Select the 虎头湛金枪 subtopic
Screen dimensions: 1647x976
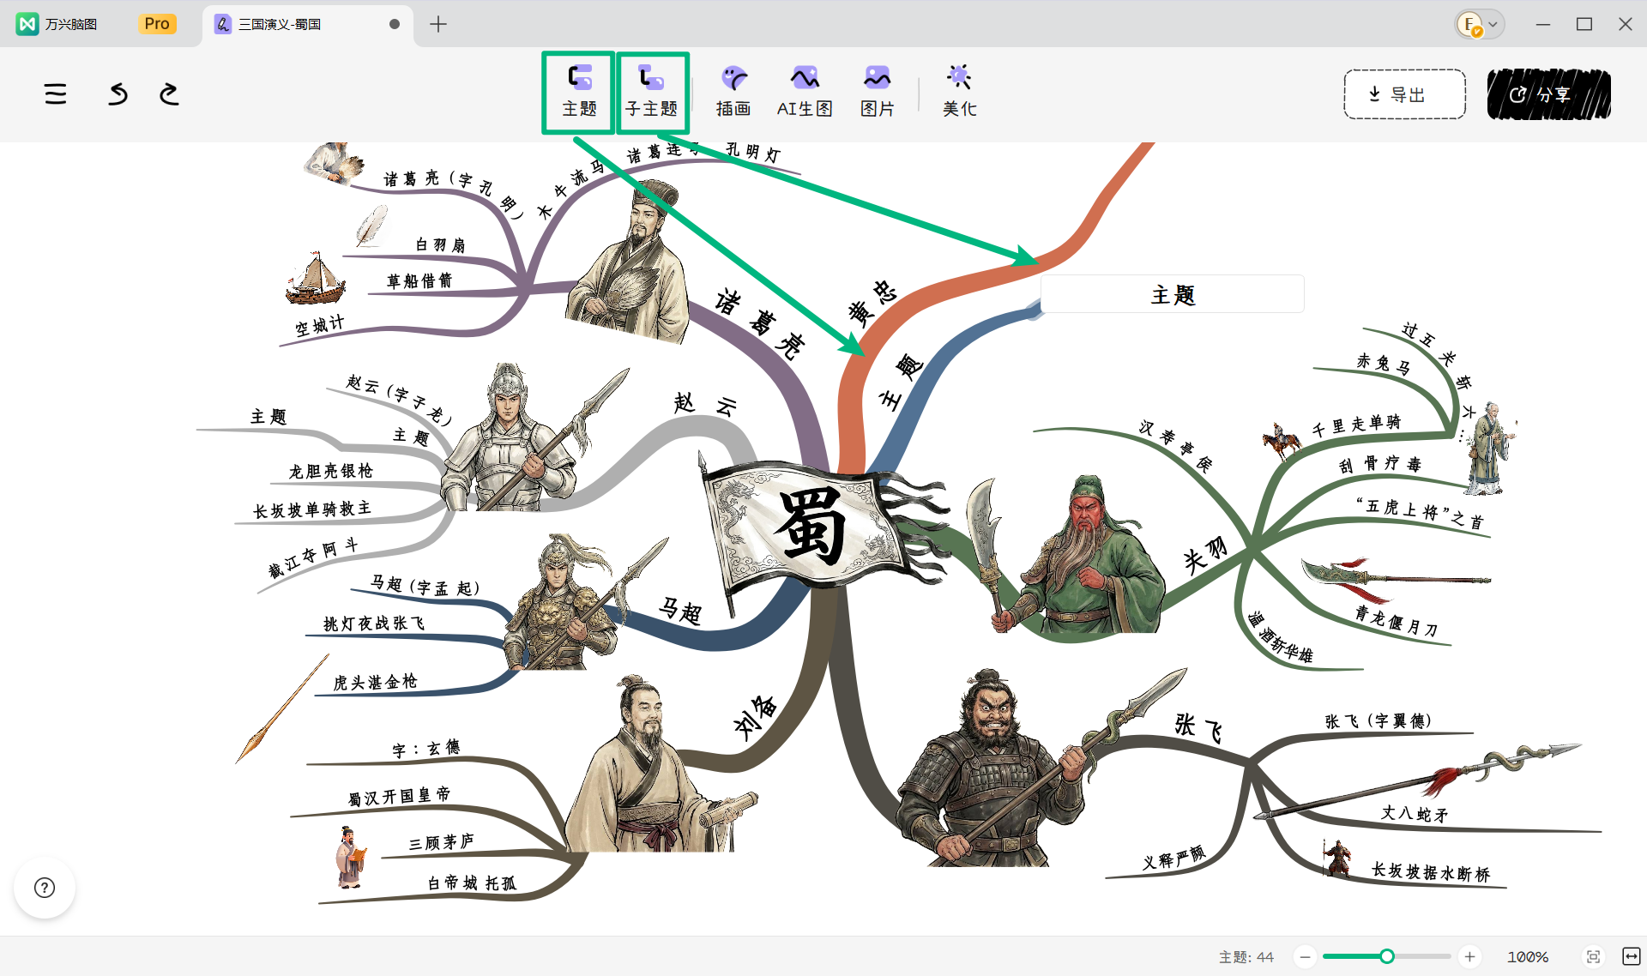coord(376,682)
